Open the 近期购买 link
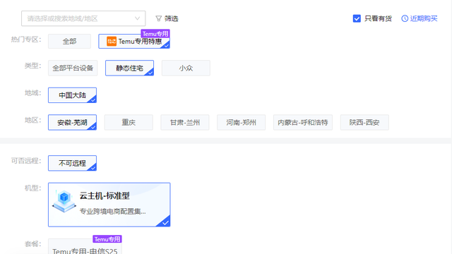This screenshot has width=452, height=254. [x=424, y=18]
